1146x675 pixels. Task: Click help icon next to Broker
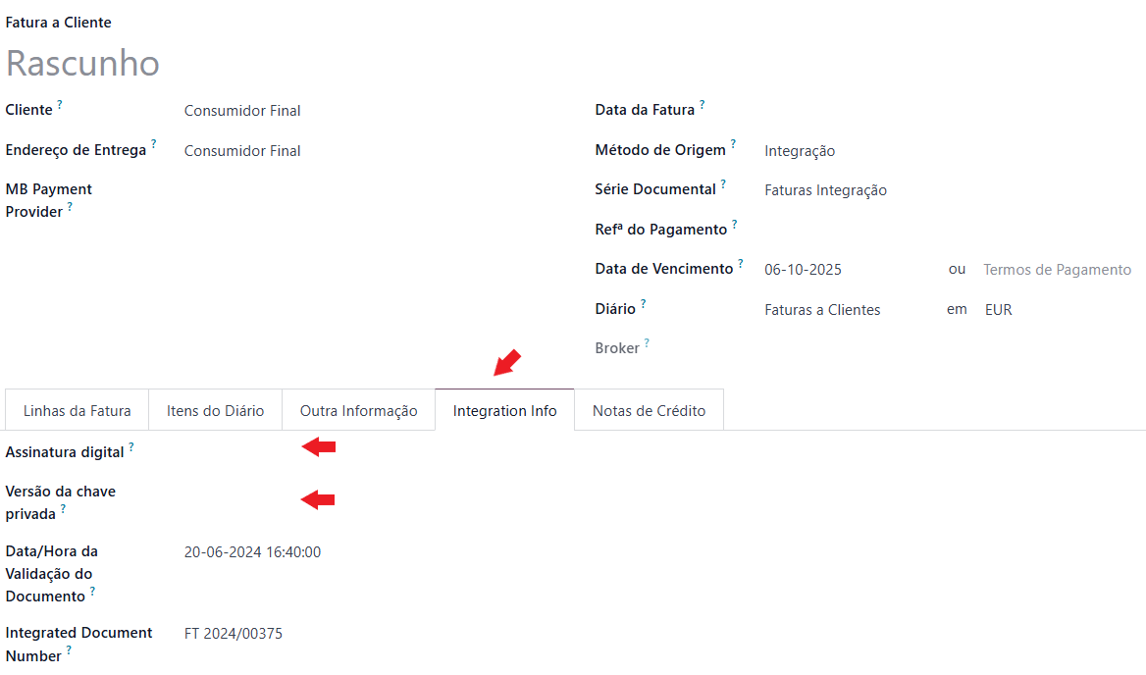point(648,343)
